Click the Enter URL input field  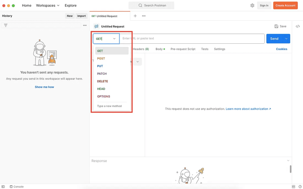click(x=192, y=39)
